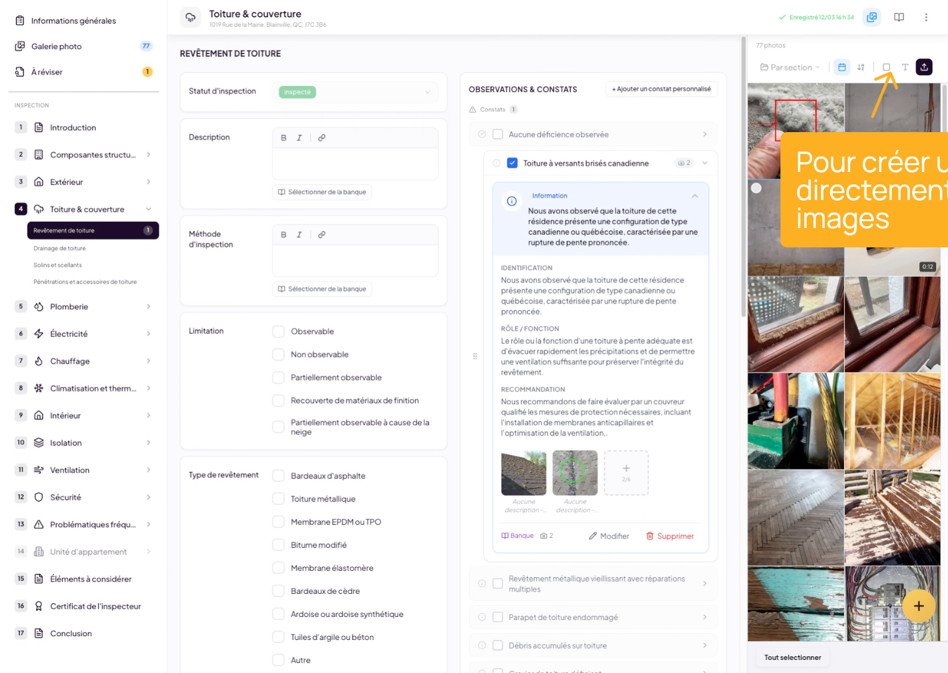The width and height of the screenshot is (948, 673).
Task: Enable the Non observable limitation checkbox
Action: tap(278, 355)
